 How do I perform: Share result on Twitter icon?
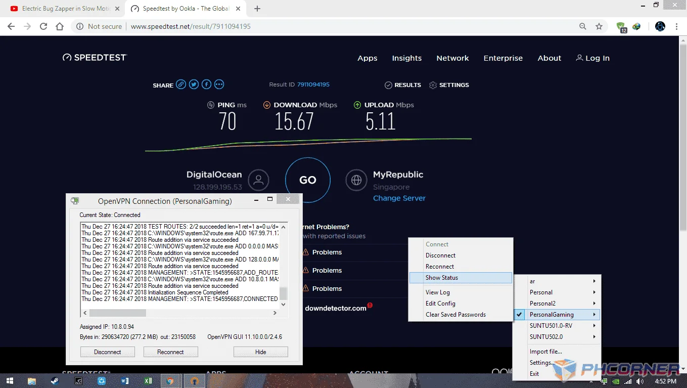pyautogui.click(x=194, y=84)
